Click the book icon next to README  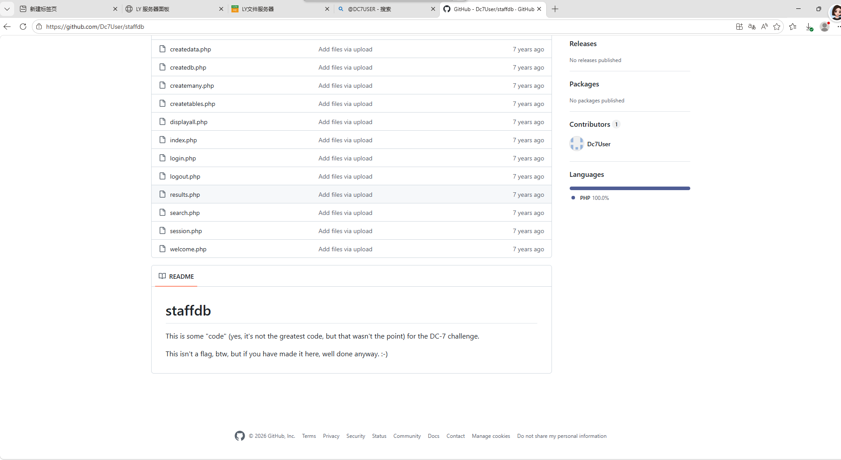pos(162,276)
